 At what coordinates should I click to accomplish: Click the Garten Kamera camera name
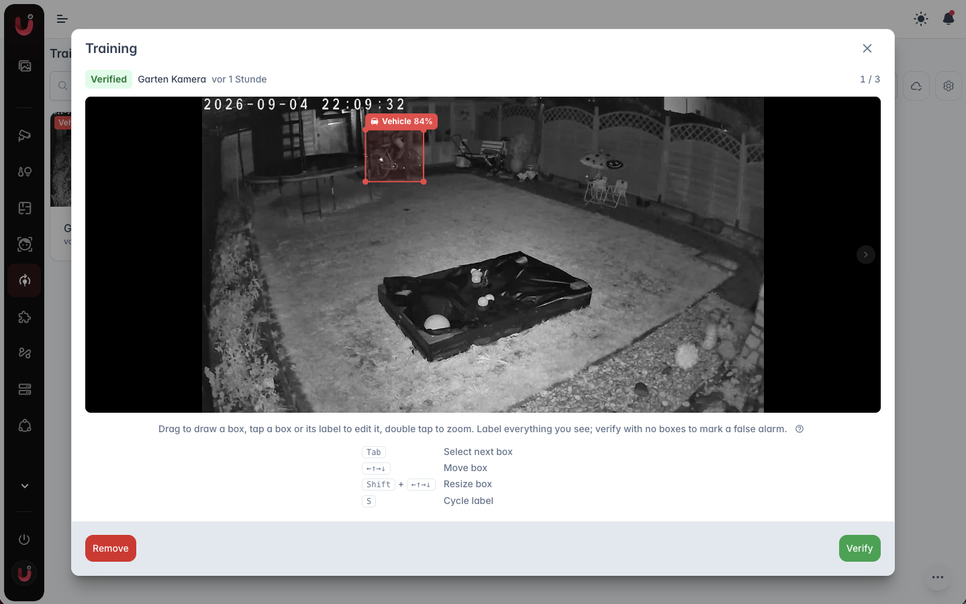[x=172, y=79]
